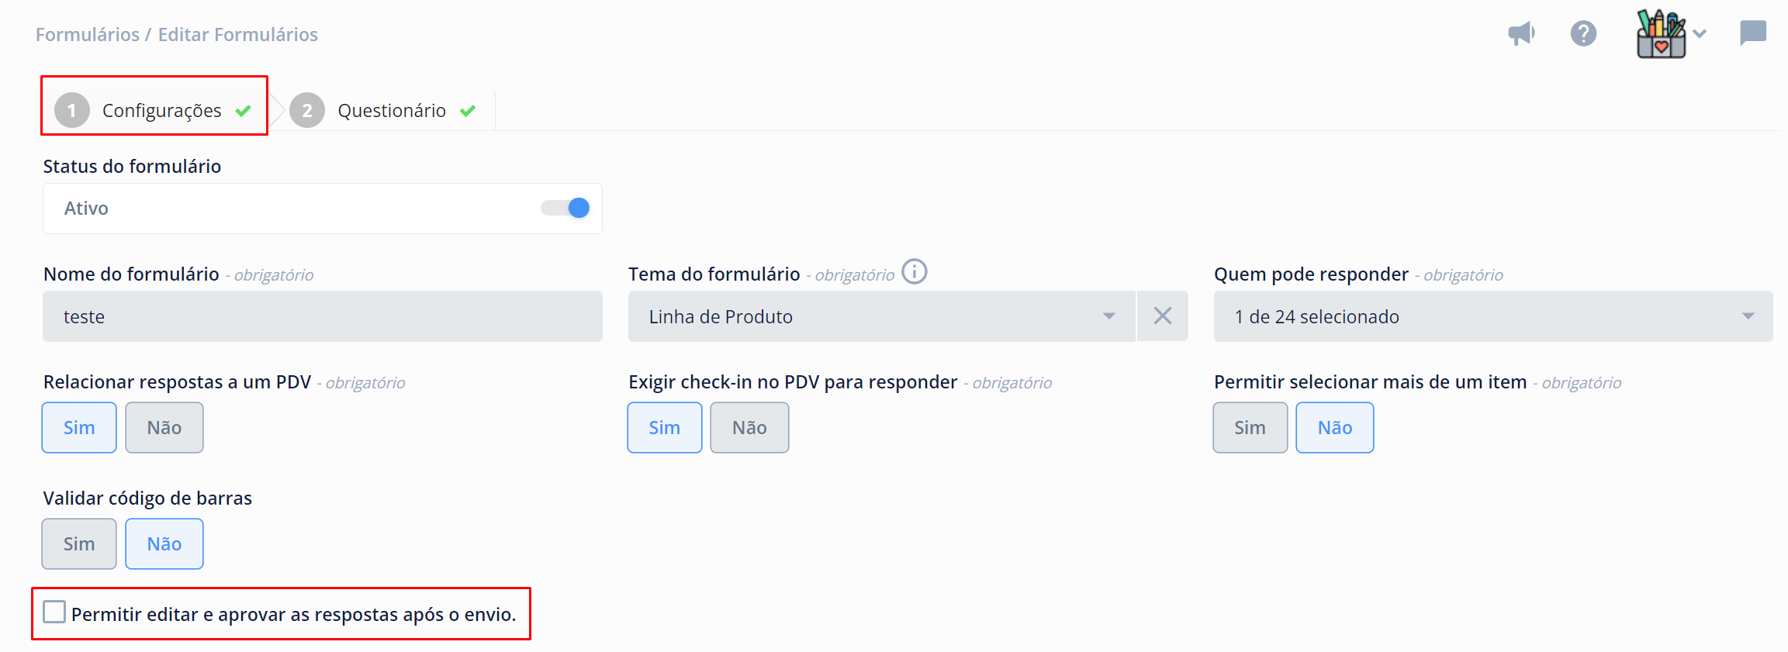This screenshot has height=652, width=1788.
Task: Clear the Linha de Produto selection
Action: pyautogui.click(x=1162, y=316)
